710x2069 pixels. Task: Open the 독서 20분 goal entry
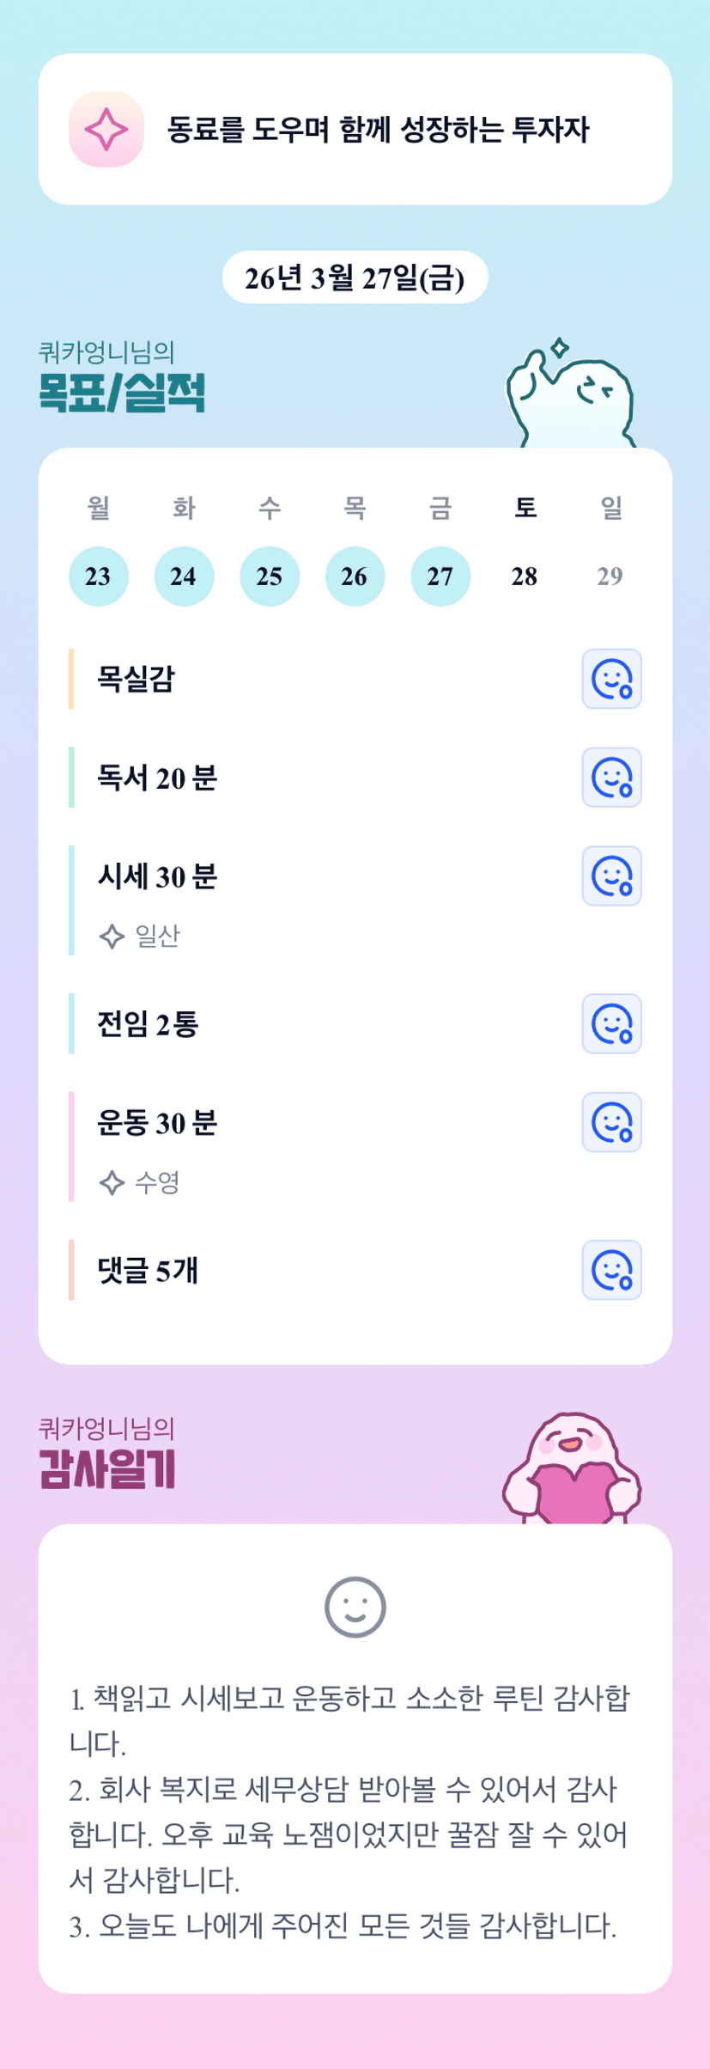[157, 778]
